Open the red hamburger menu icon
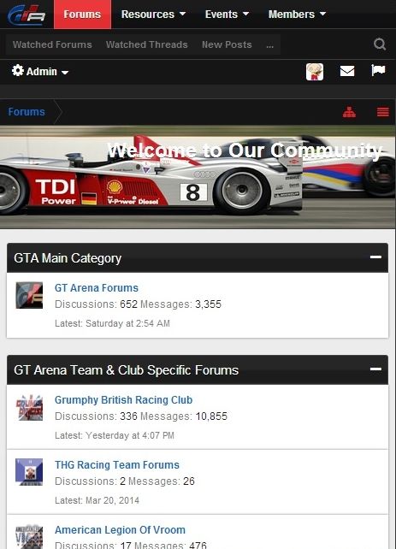 coord(382,112)
